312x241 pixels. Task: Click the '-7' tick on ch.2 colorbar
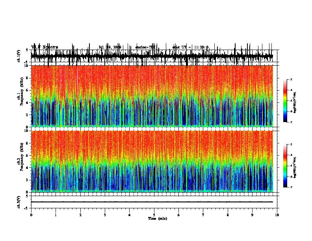point(290,187)
